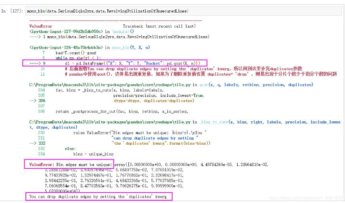Screen dimensions: 345x203
Task: Click line 330 raise ValueError statement
Action: coord(140,133)
